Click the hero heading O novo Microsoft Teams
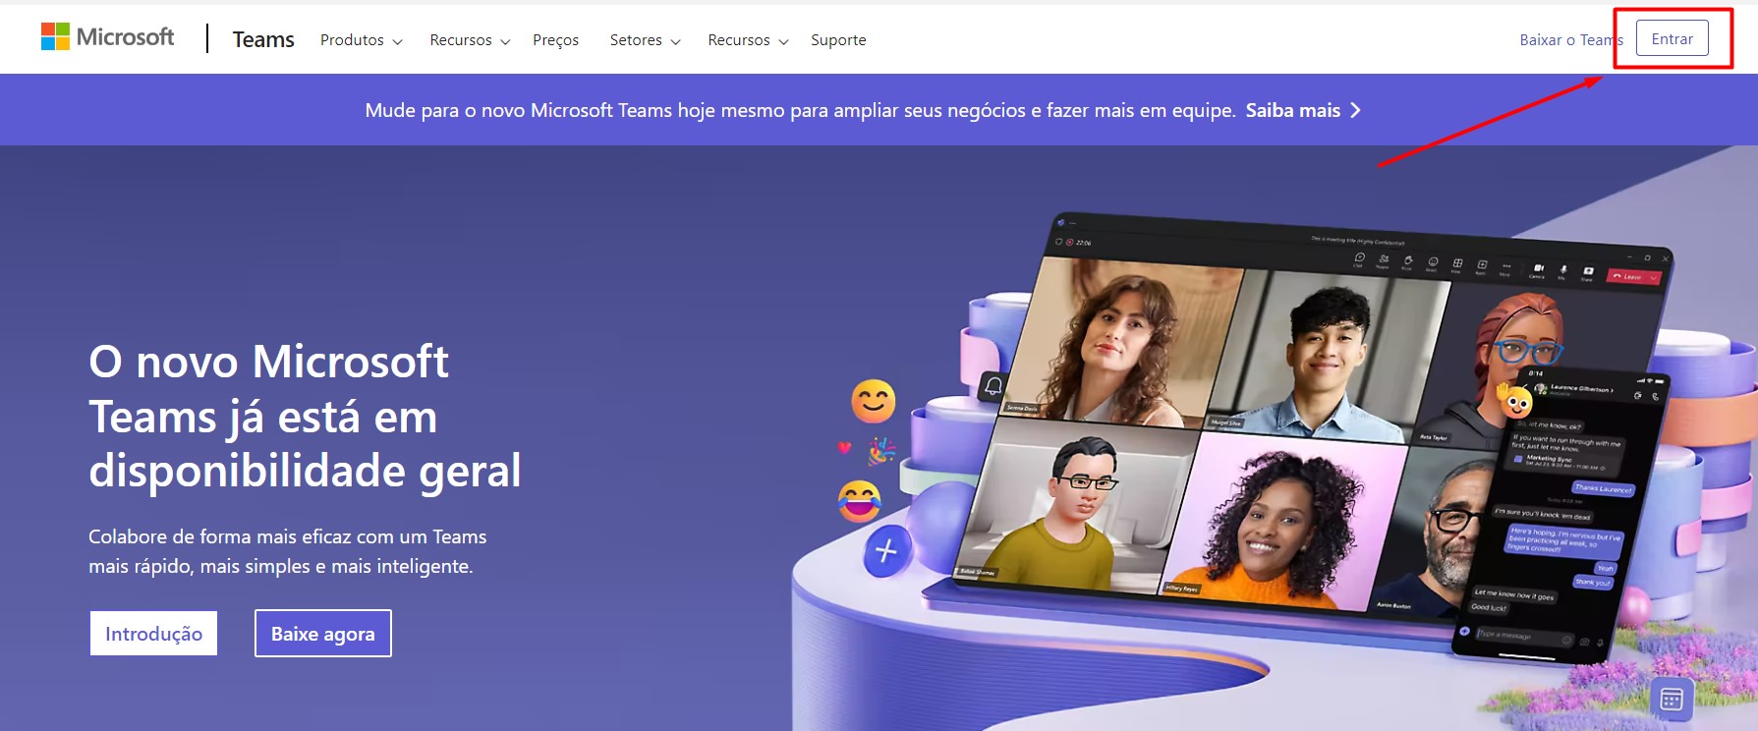1758x731 pixels. point(305,416)
